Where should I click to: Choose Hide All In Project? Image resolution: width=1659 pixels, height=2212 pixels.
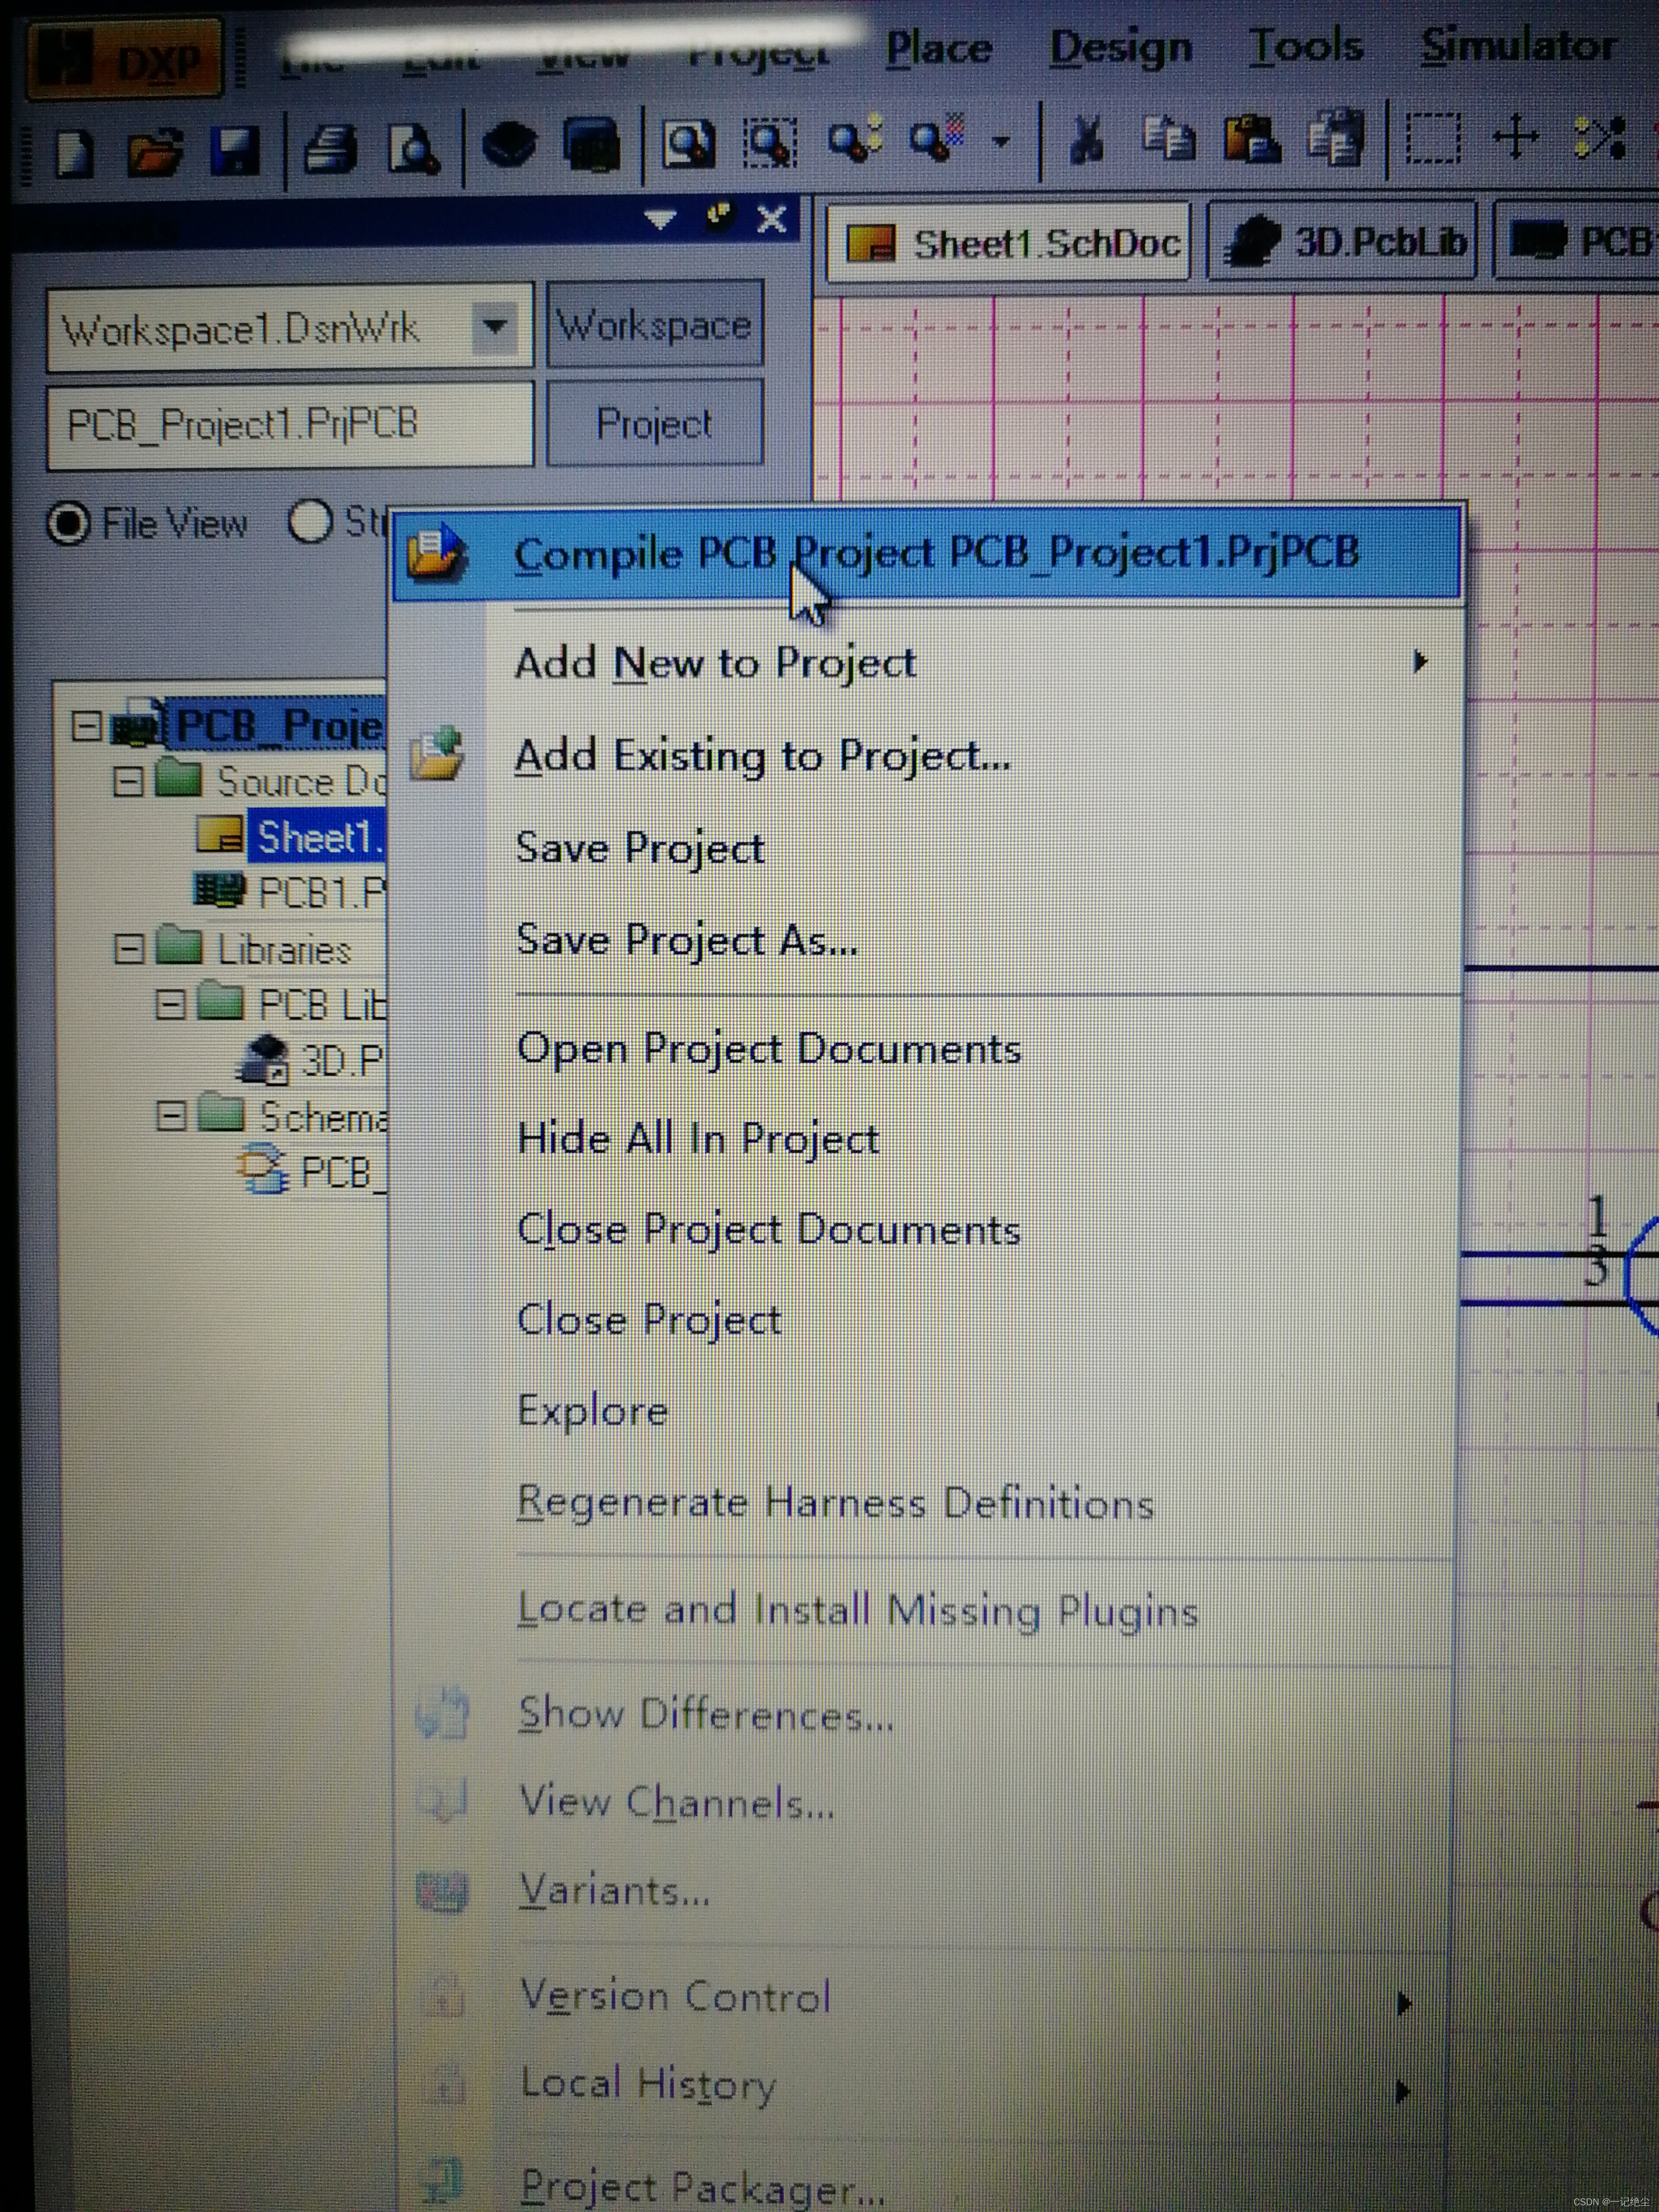coord(927,1139)
